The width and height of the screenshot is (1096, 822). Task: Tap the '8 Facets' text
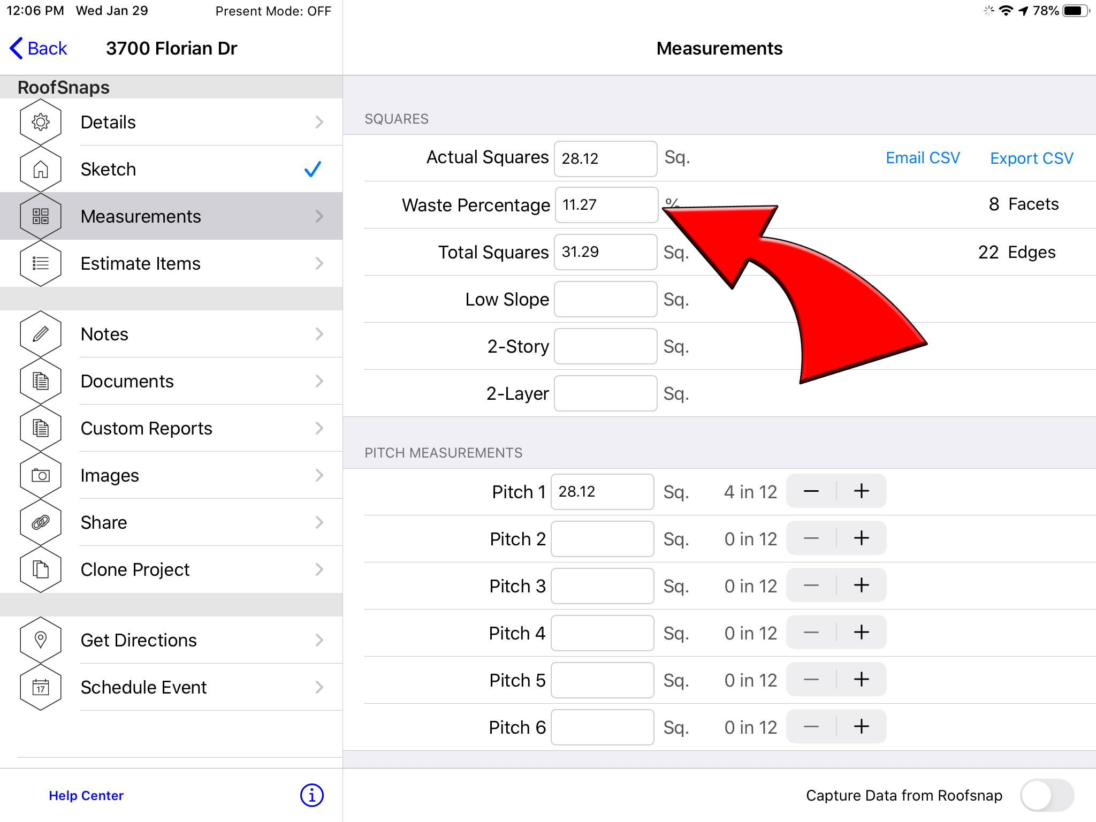tap(1023, 204)
